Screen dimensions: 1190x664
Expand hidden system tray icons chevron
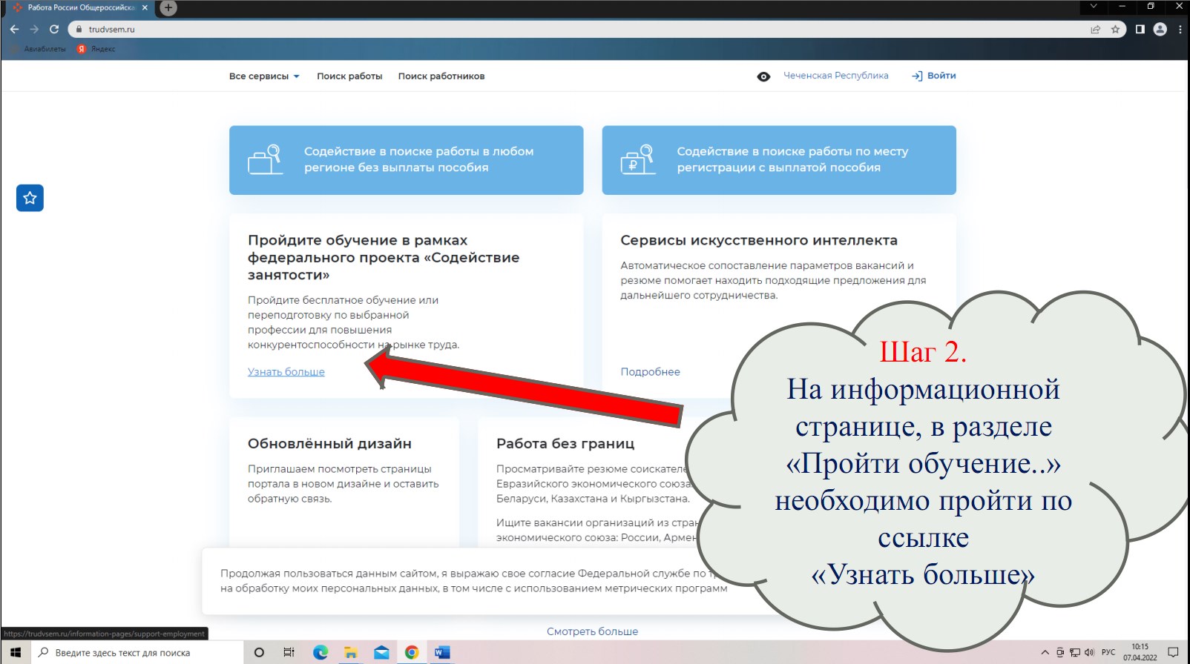click(1045, 652)
